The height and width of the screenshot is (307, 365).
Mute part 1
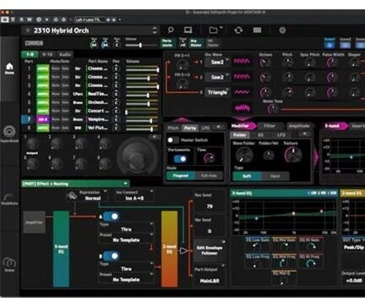(56, 69)
